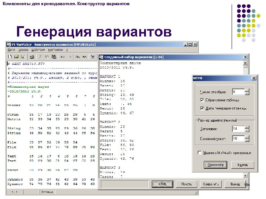This screenshot has width=266, height=199.
Task: Click the Число столбцов value field
Action: point(238,92)
